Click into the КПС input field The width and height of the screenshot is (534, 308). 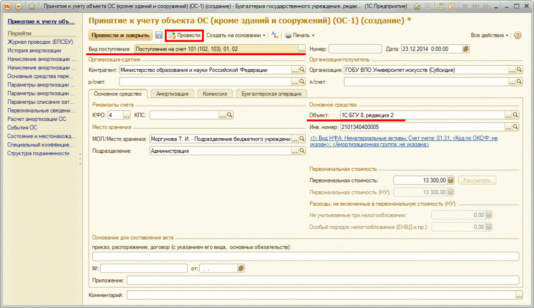coord(184,115)
